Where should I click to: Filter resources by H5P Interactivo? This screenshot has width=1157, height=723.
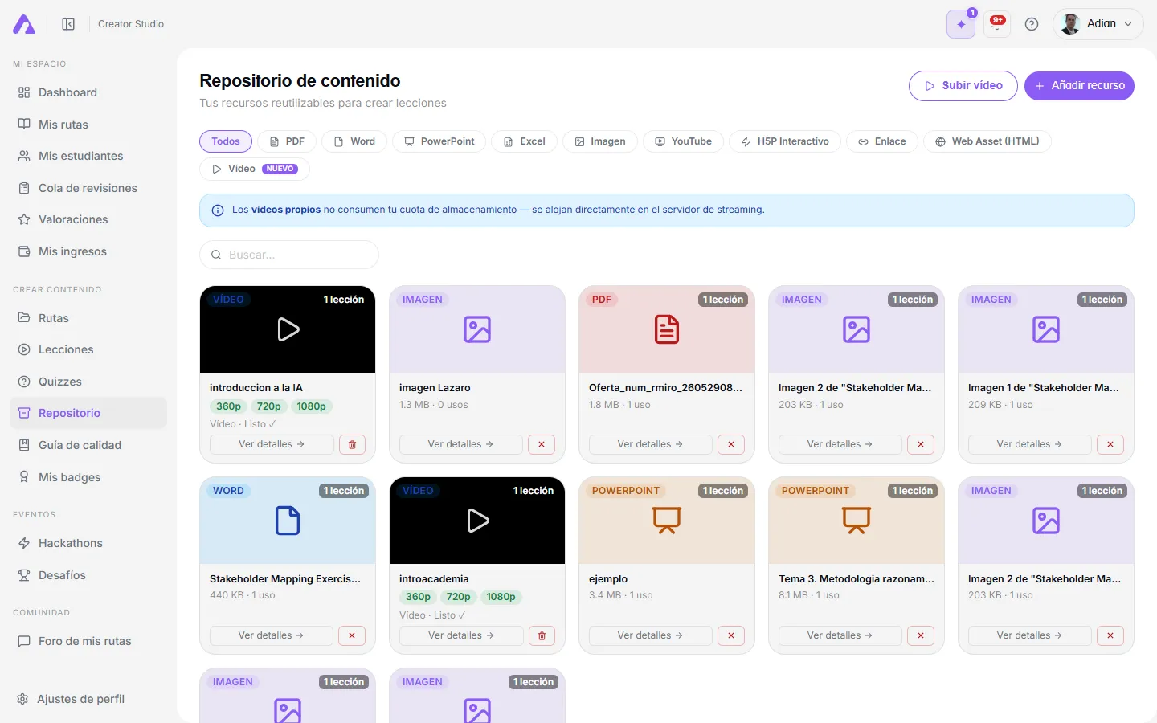(785, 141)
